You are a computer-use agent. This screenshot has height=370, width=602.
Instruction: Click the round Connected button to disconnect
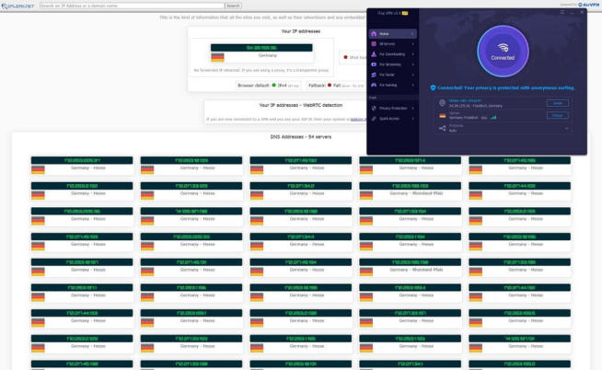click(x=503, y=51)
